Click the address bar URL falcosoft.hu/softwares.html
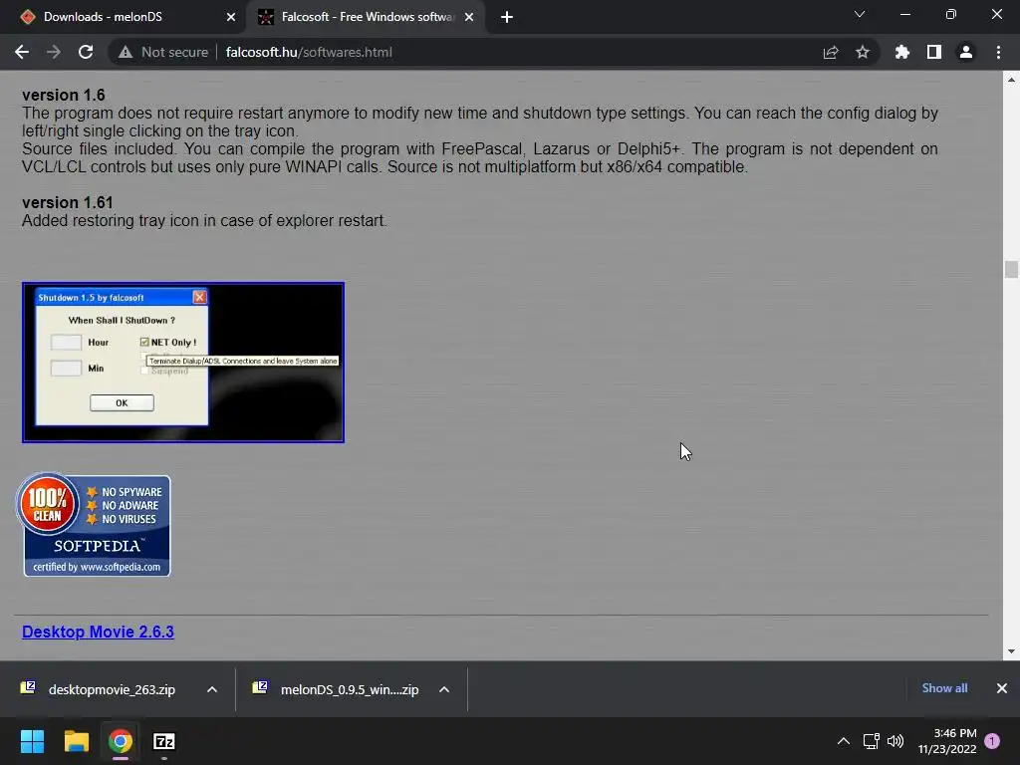The image size is (1020, 765). coord(309,52)
